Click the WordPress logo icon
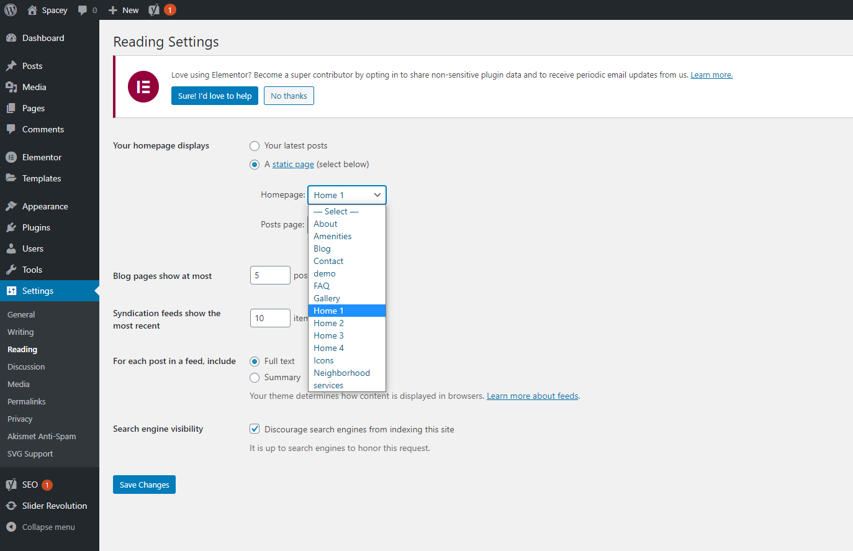Image resolution: width=853 pixels, height=551 pixels. point(11,10)
